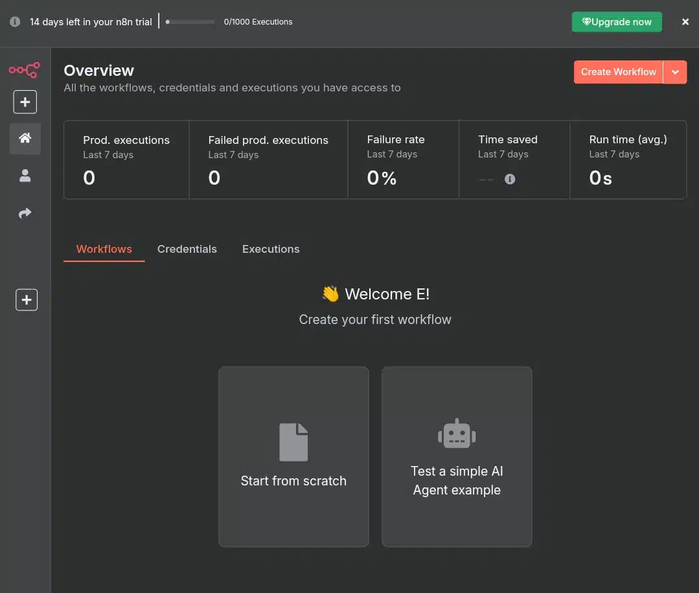Click the diamond icon in Upgrade button
Screen dimensions: 699x593
586,21
